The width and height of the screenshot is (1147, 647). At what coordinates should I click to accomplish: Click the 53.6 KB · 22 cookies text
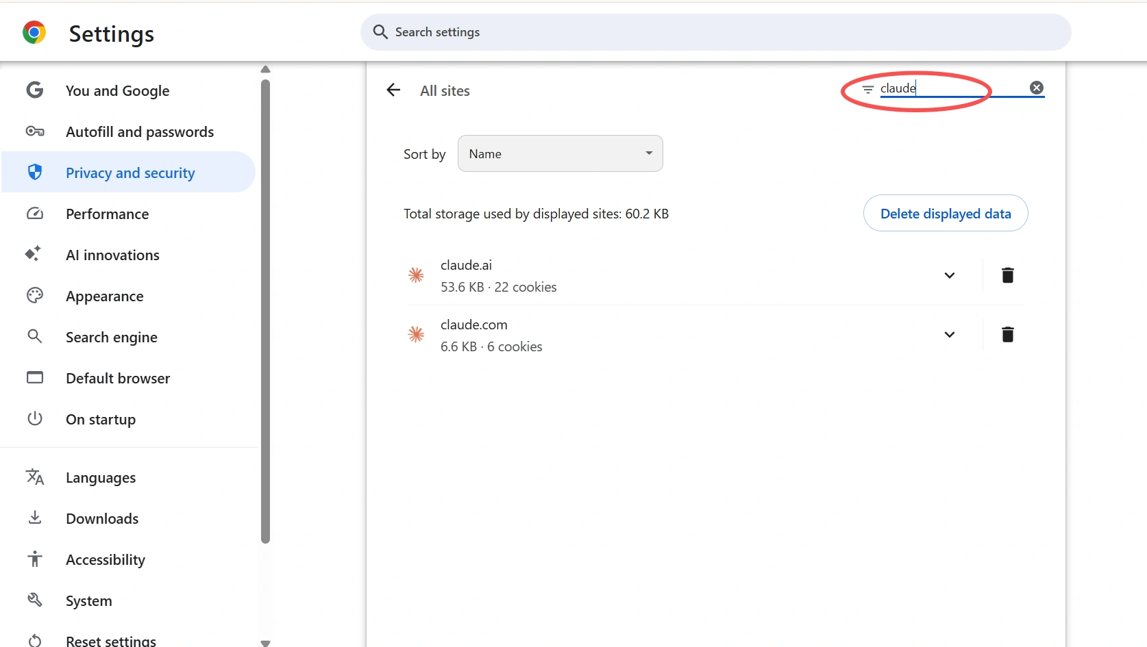pyautogui.click(x=499, y=287)
